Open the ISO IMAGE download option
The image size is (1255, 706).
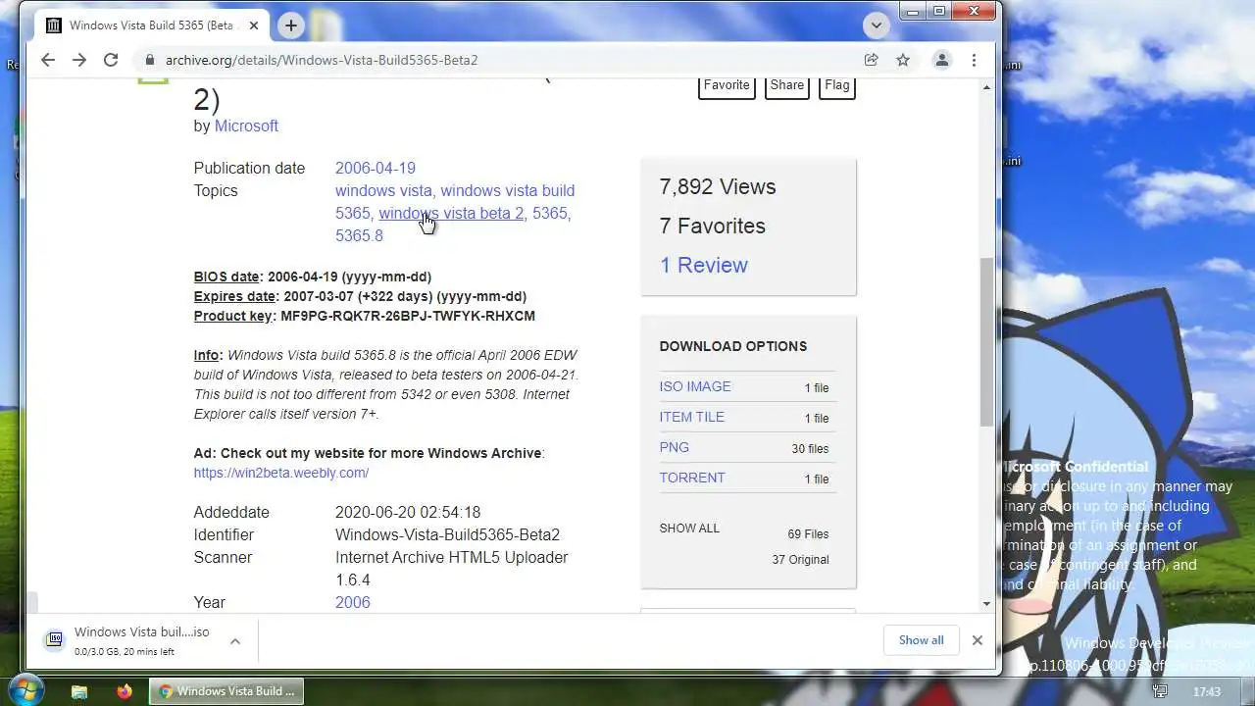click(x=695, y=386)
